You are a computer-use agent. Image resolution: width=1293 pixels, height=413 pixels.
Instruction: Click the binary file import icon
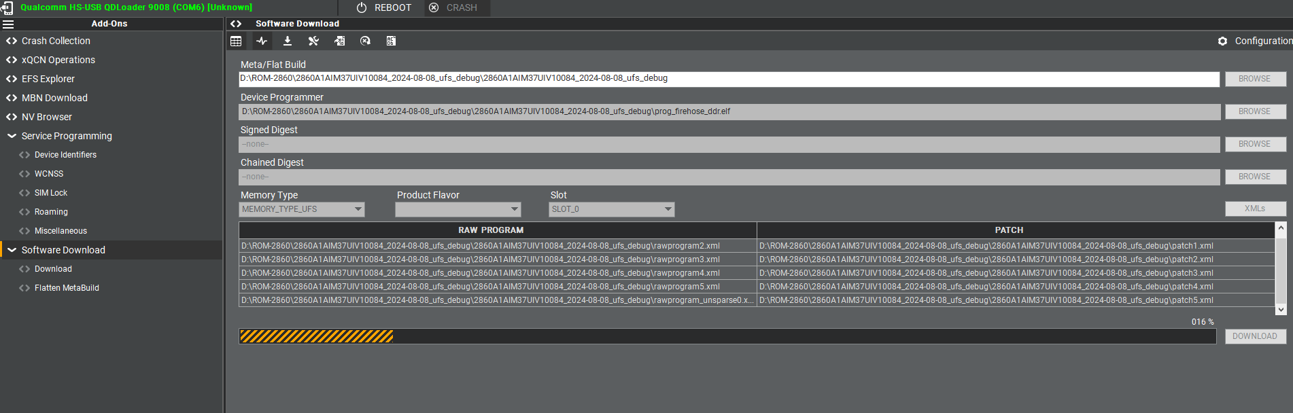click(339, 41)
